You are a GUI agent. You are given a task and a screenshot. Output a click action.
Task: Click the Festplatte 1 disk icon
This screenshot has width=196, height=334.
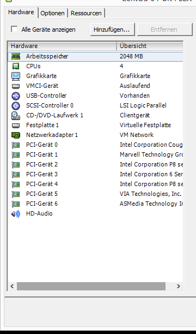coord(16,126)
